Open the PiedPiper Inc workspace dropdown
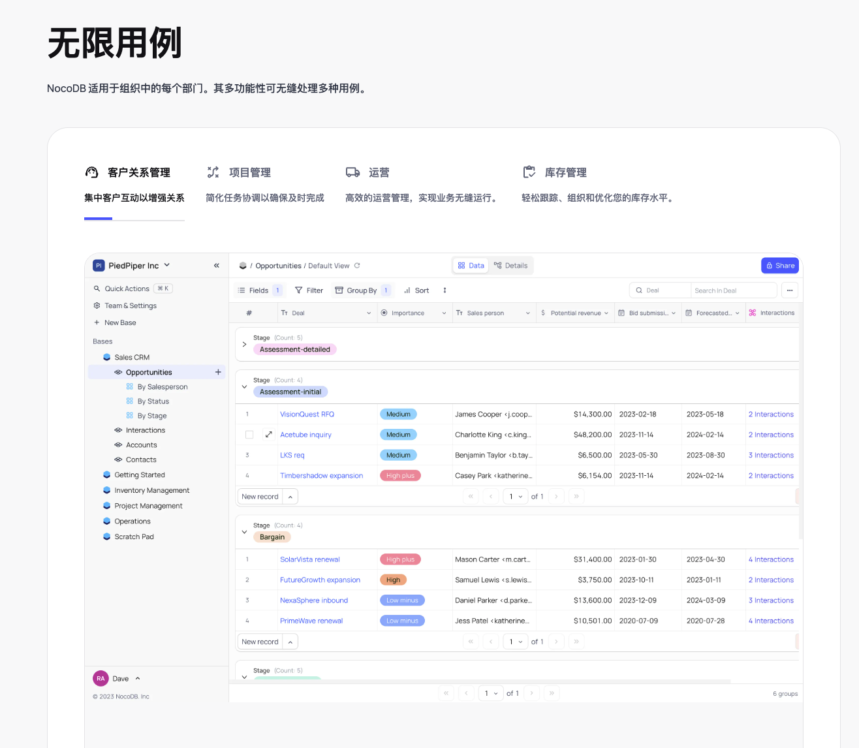Viewport: 859px width, 748px height. pos(167,265)
